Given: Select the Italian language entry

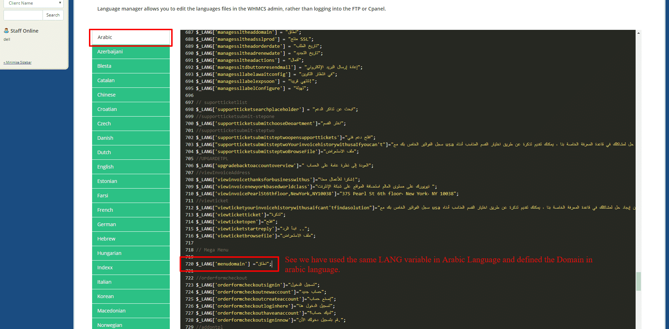Looking at the screenshot, I should click(131, 282).
